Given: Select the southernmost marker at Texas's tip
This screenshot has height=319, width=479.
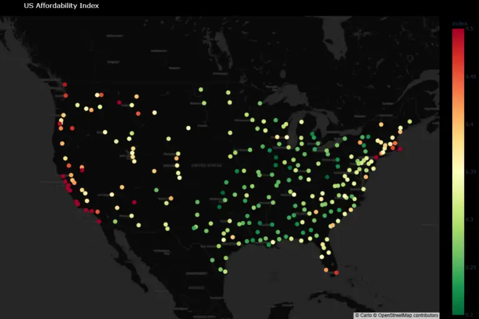Looking at the screenshot, I should point(225,272).
